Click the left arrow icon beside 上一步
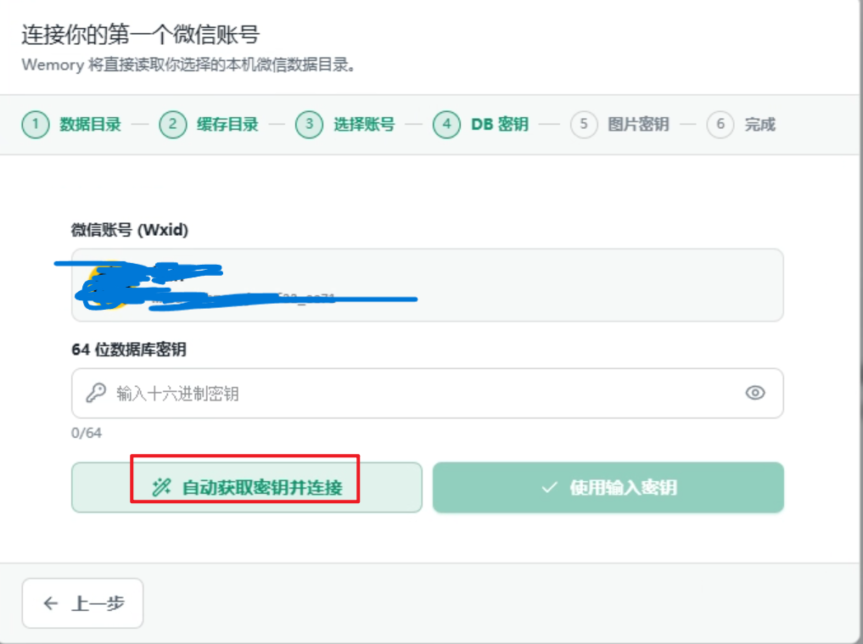Image resolution: width=863 pixels, height=644 pixels. point(51,603)
